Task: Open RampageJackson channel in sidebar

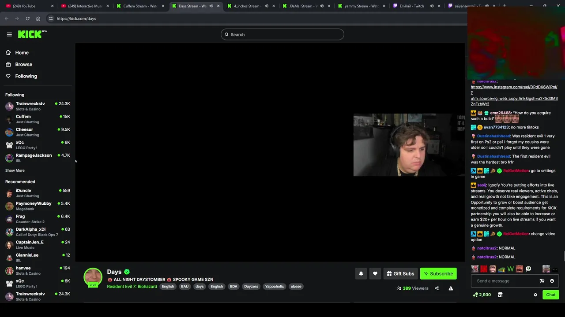Action: point(38,158)
